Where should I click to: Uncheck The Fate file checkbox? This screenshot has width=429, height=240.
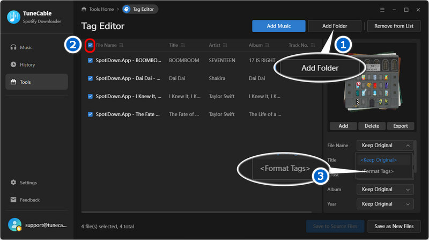[x=90, y=114]
